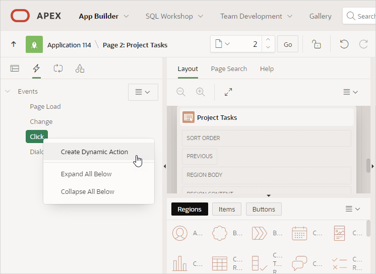Image resolution: width=376 pixels, height=274 pixels.
Task: Select the Buttons gallery button
Action: pyautogui.click(x=264, y=209)
